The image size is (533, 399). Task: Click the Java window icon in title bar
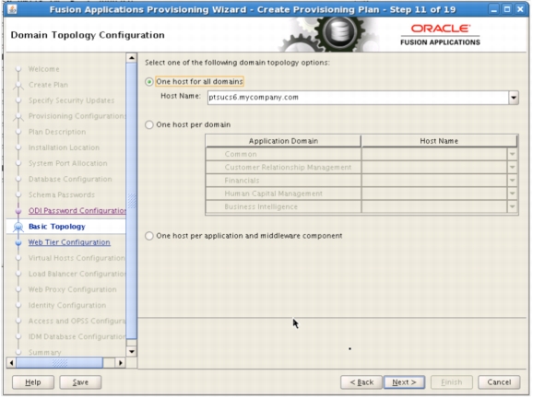click(x=12, y=9)
